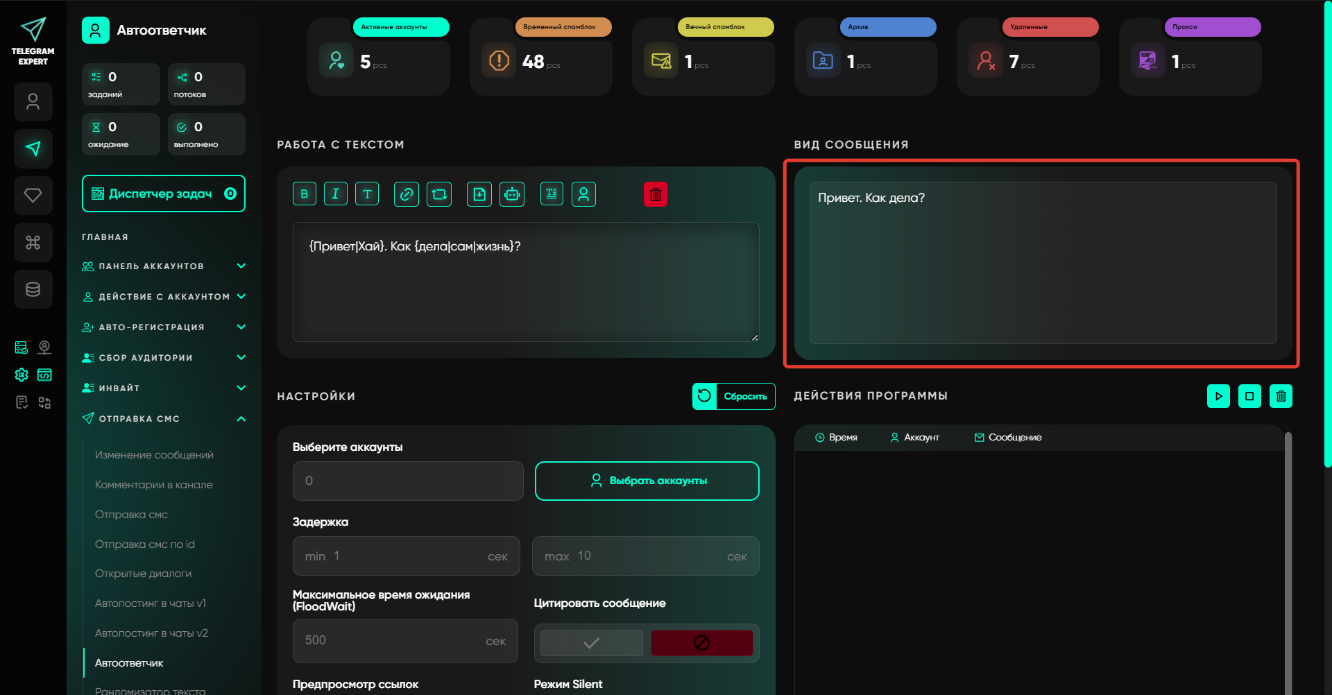Enable quote message with the checkmark toggle
The image size is (1332, 695).
click(591, 643)
